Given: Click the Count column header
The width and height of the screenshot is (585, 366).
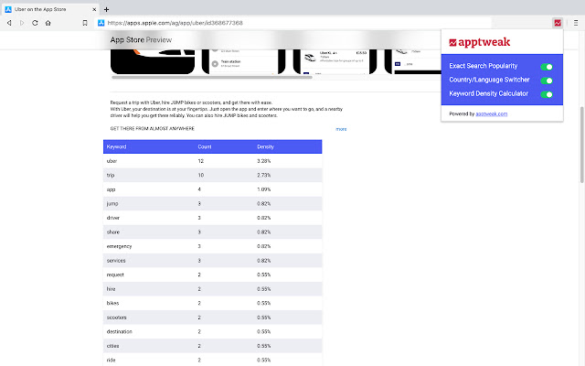Looking at the screenshot, I should coord(205,146).
